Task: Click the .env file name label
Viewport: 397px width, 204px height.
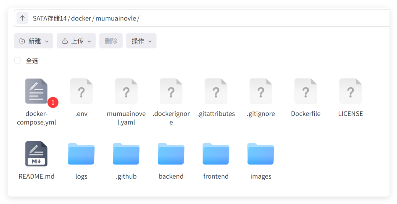Action: (x=81, y=114)
